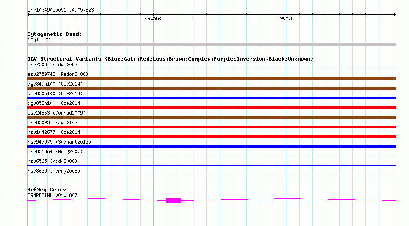
Task: Click the 49057k ruler tick label
Action: click(x=285, y=18)
